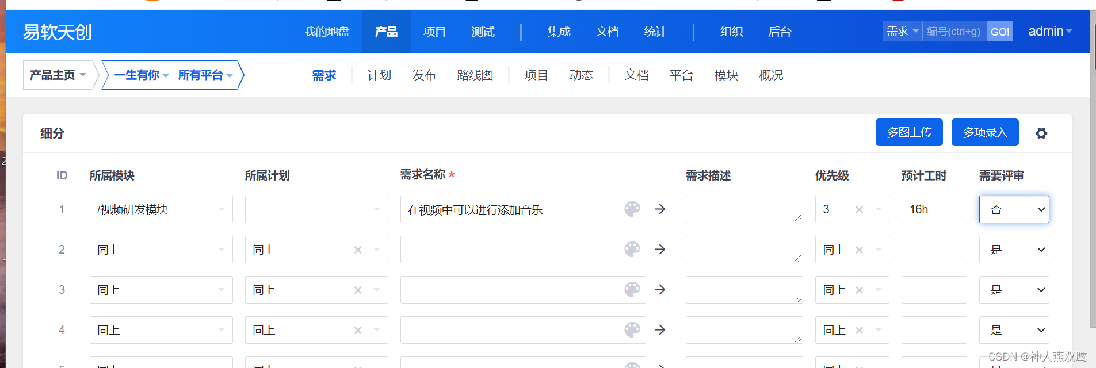This screenshot has height=368, width=1096.
Task: Clear the priority value in row 1
Action: pos(859,210)
